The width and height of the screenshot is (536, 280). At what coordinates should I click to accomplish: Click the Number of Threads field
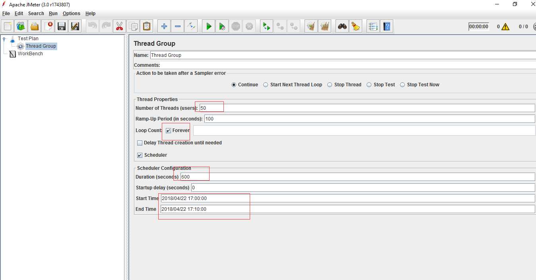pyautogui.click(x=367, y=108)
